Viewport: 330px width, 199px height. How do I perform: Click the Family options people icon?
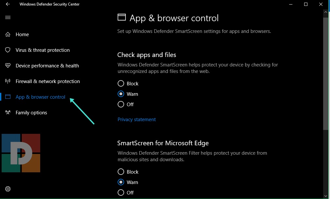point(8,113)
